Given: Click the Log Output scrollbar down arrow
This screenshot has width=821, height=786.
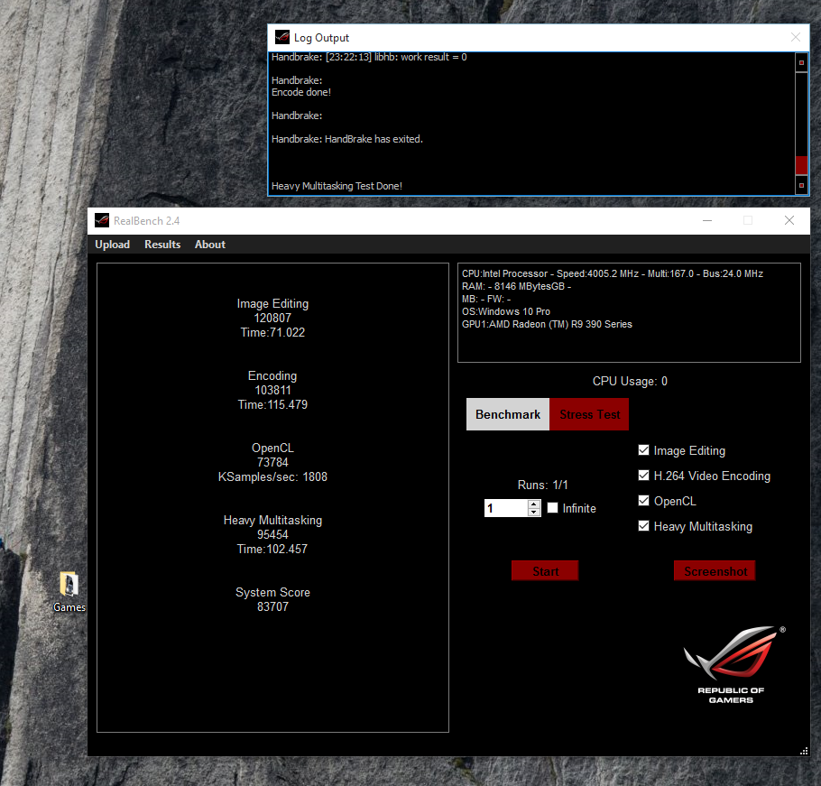Looking at the screenshot, I should point(801,185).
